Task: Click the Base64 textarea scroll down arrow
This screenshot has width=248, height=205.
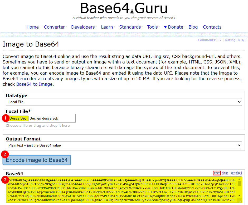Action: click(x=240, y=196)
